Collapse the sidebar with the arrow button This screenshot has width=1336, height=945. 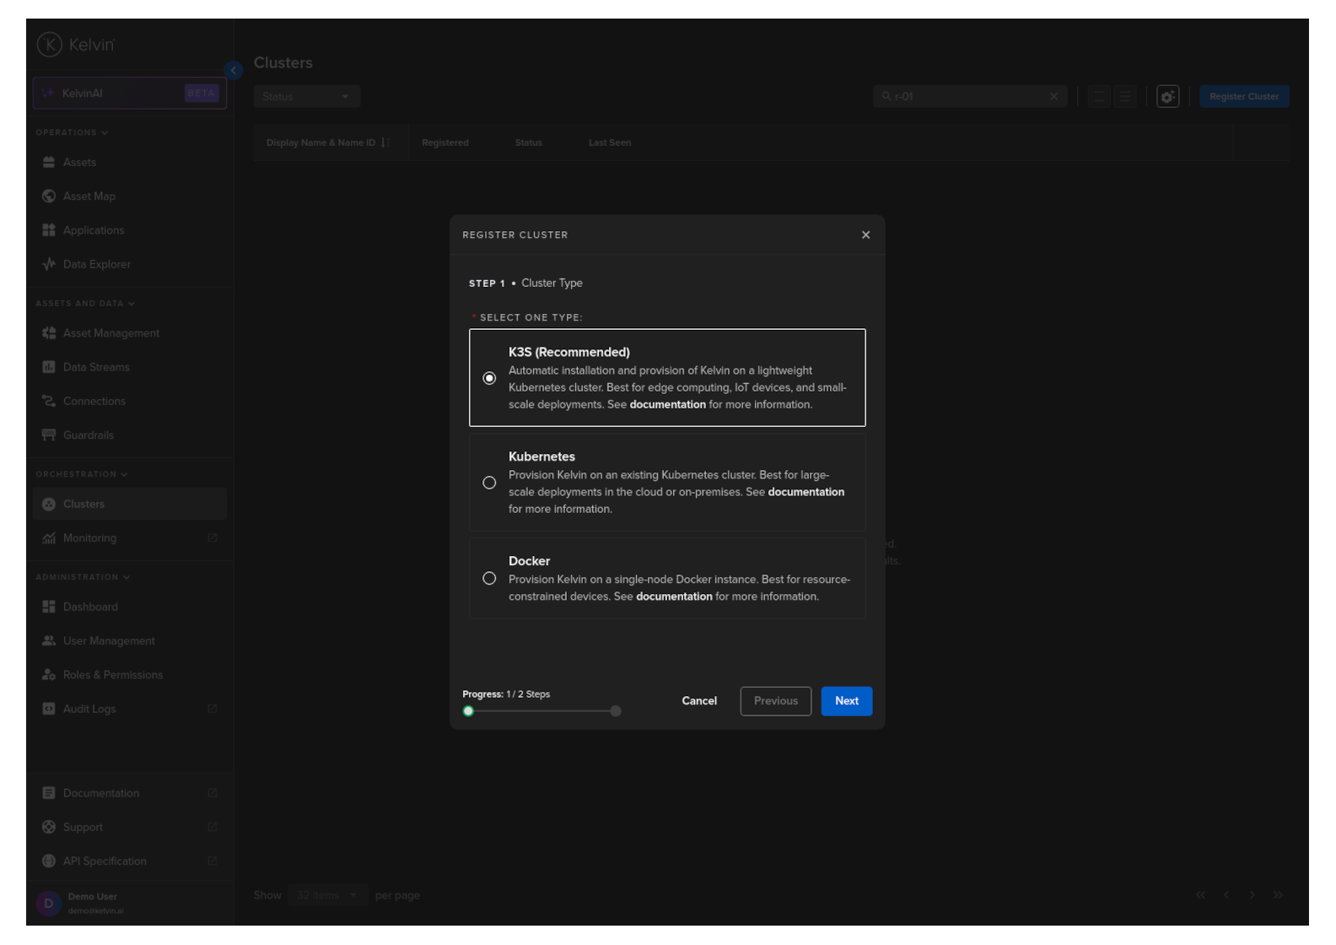234,70
